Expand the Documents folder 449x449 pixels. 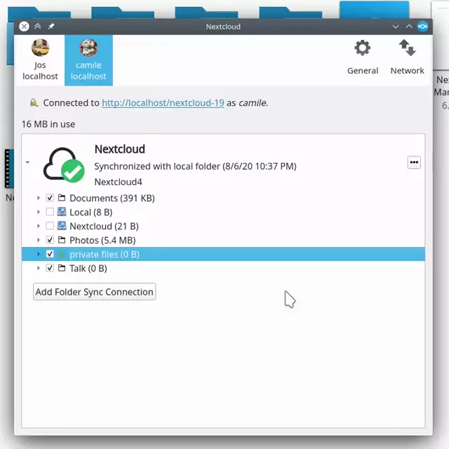pyautogui.click(x=39, y=198)
